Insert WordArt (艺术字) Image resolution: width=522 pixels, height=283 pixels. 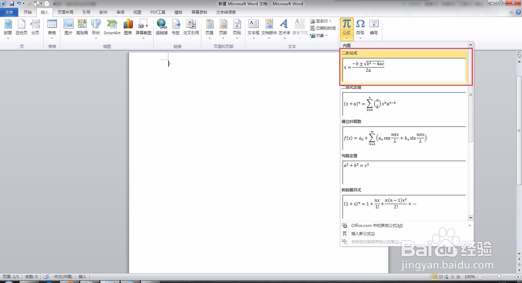coord(284,29)
